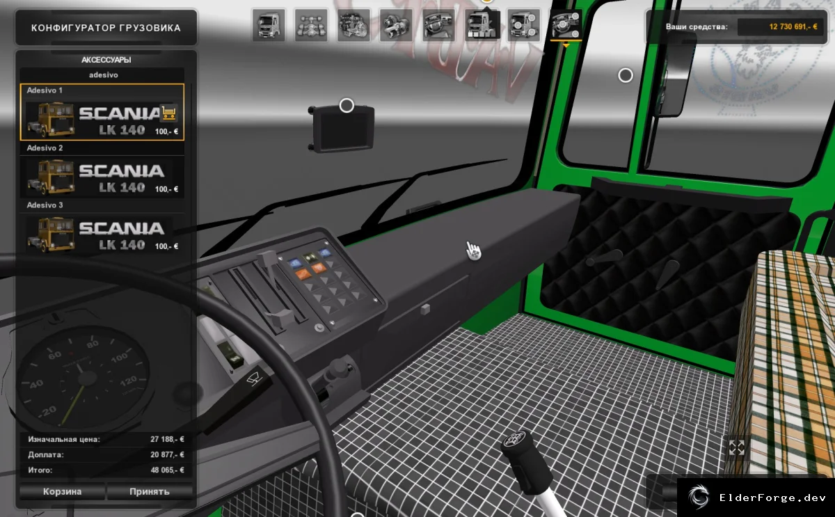
Task: Click the 'Изначальная цена:' value 27 188,- €
Action: 167,440
